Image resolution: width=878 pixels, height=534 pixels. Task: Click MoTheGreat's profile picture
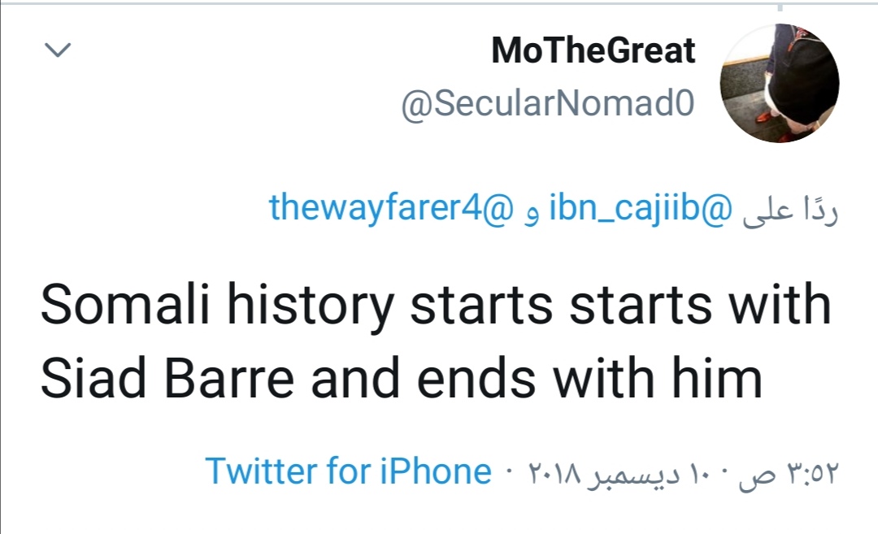pos(780,84)
